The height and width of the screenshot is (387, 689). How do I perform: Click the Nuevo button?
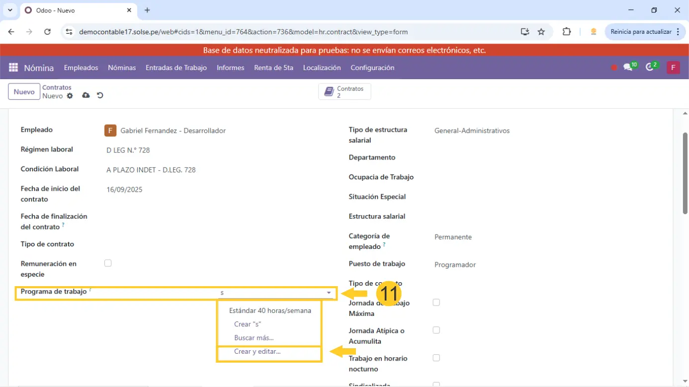24,92
